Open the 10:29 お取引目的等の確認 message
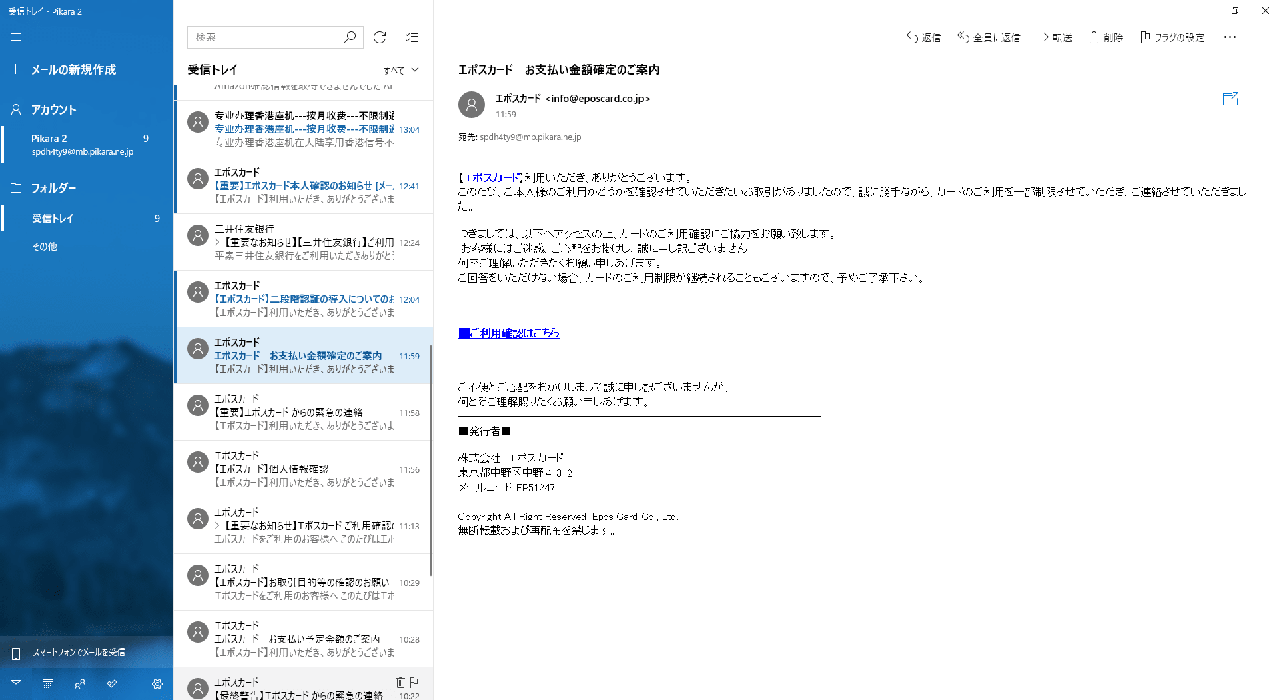Image resolution: width=1281 pixels, height=700 pixels. [x=304, y=582]
